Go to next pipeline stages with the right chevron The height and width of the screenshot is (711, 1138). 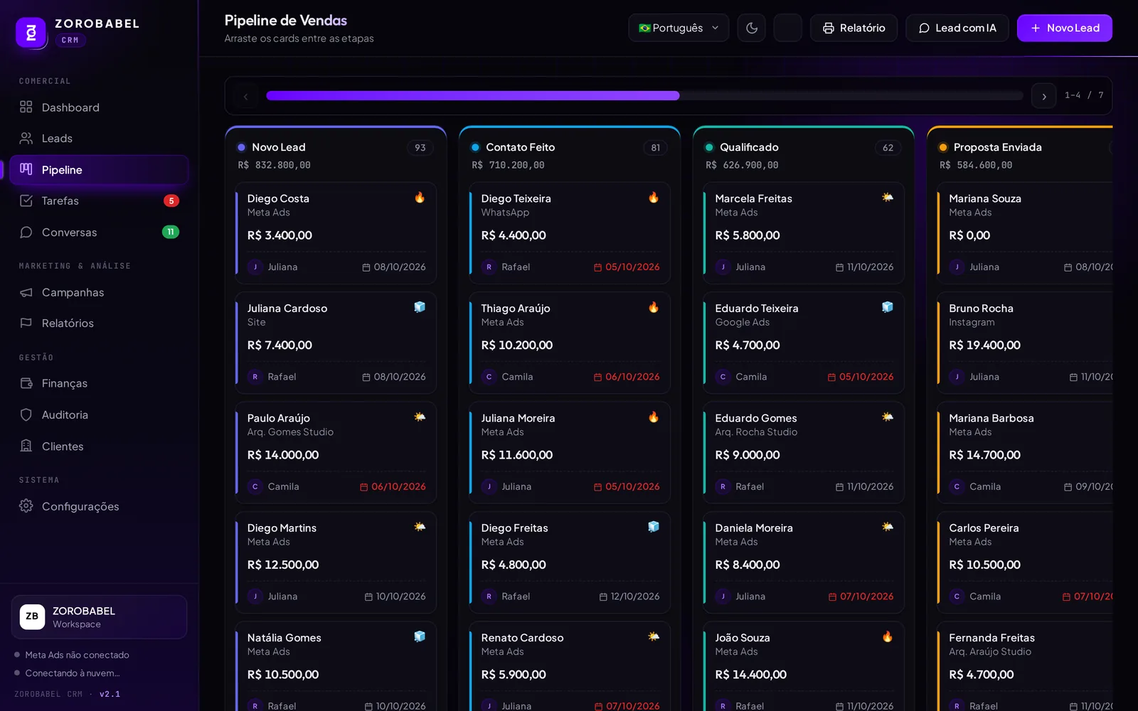click(1044, 96)
